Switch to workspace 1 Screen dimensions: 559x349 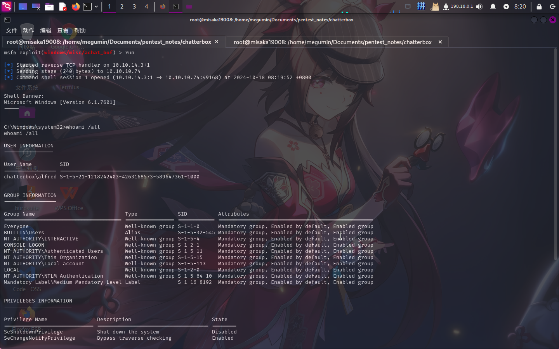point(109,7)
